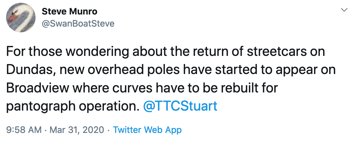Open the @TTCStuart mention link

180,106
